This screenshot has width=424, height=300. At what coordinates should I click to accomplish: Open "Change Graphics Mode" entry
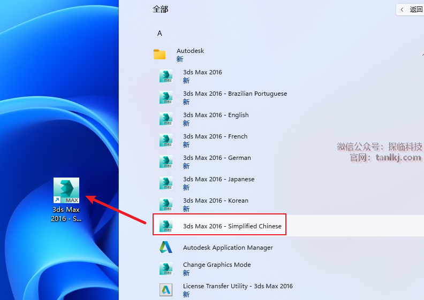tap(217, 265)
